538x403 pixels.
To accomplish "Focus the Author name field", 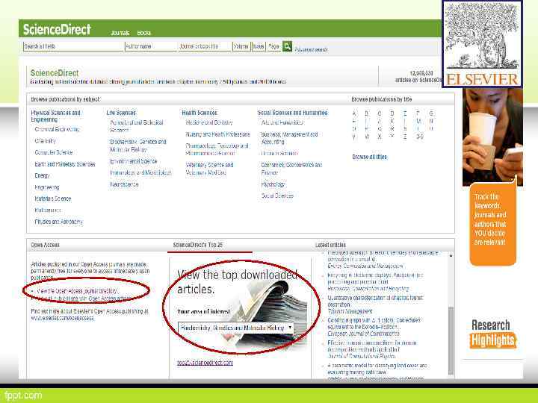I will [x=151, y=46].
